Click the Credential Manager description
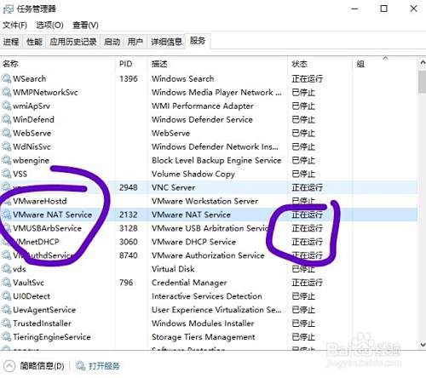 tap(189, 283)
